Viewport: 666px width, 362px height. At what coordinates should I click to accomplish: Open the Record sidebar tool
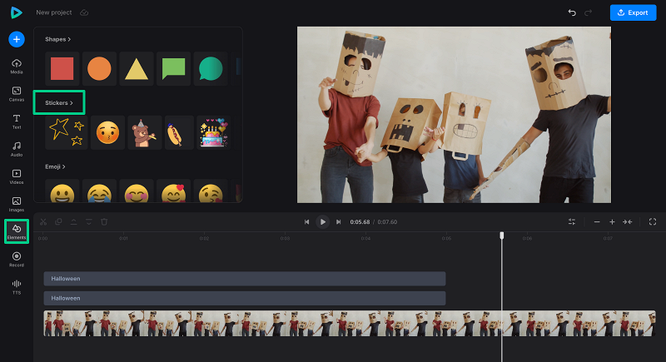coord(17,260)
